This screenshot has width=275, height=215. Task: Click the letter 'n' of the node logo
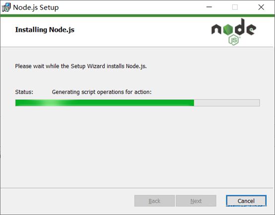[x=216, y=29]
